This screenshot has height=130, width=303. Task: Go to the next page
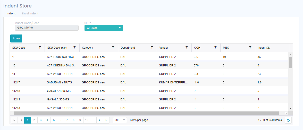(x=100, y=120)
